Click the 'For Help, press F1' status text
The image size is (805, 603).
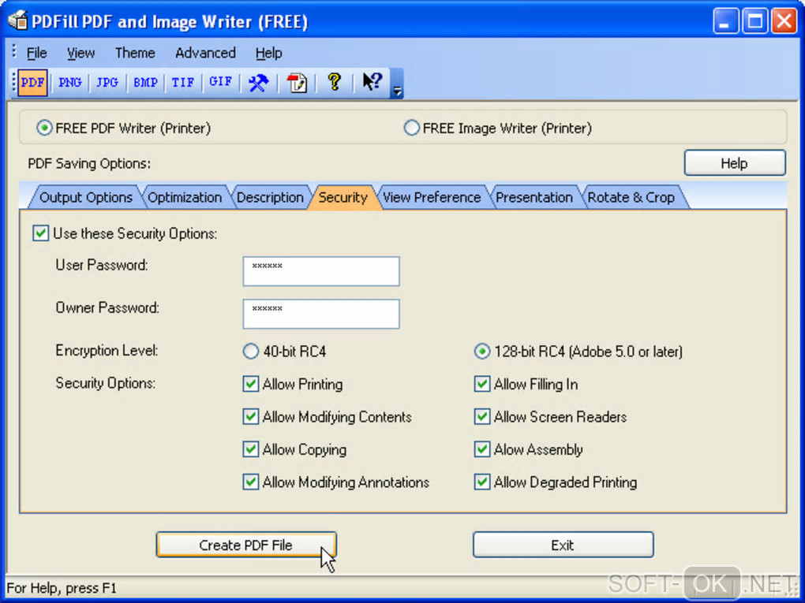point(62,587)
